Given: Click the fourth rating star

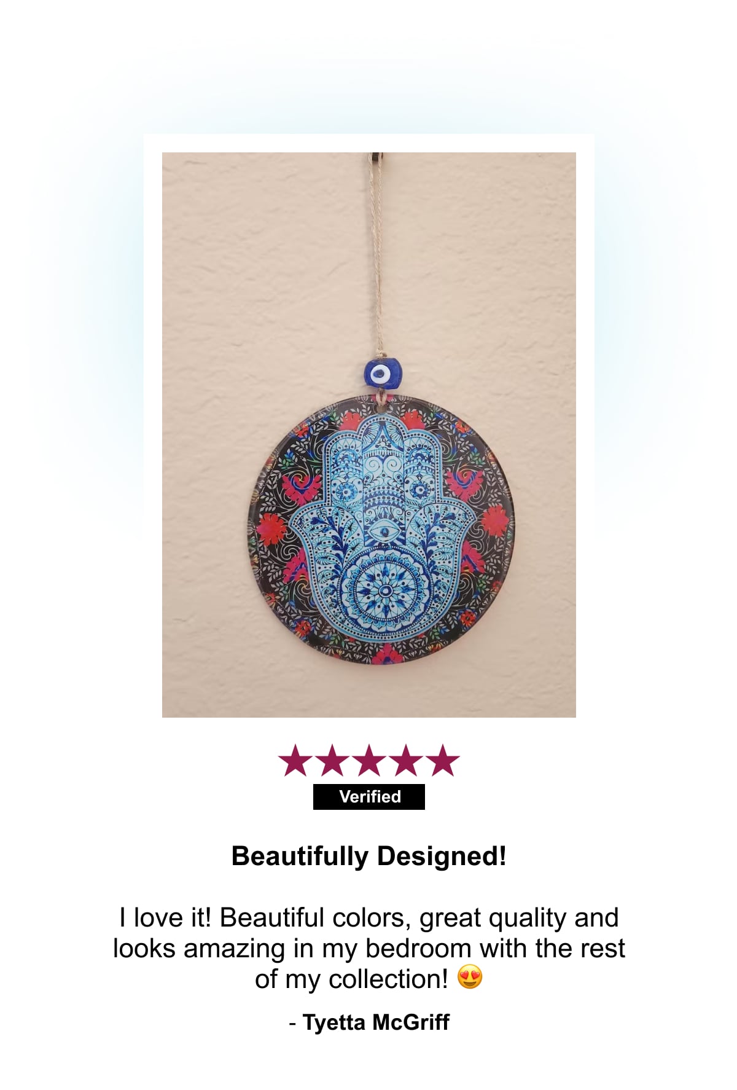Looking at the screenshot, I should (x=406, y=761).
